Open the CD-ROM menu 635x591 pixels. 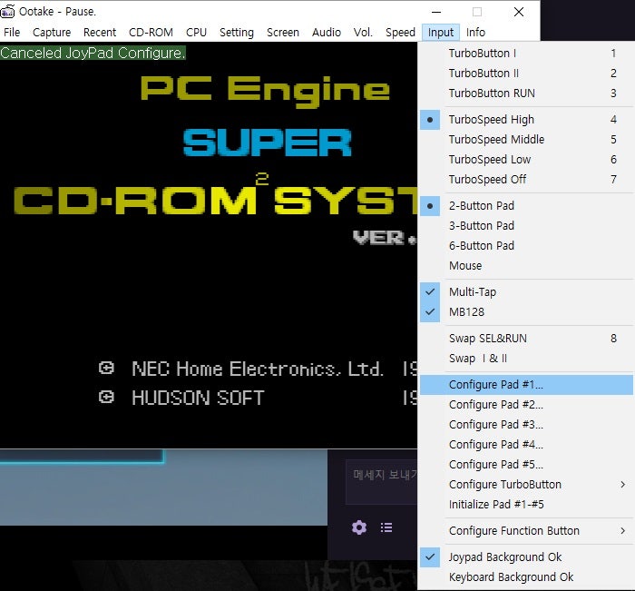pyautogui.click(x=151, y=33)
